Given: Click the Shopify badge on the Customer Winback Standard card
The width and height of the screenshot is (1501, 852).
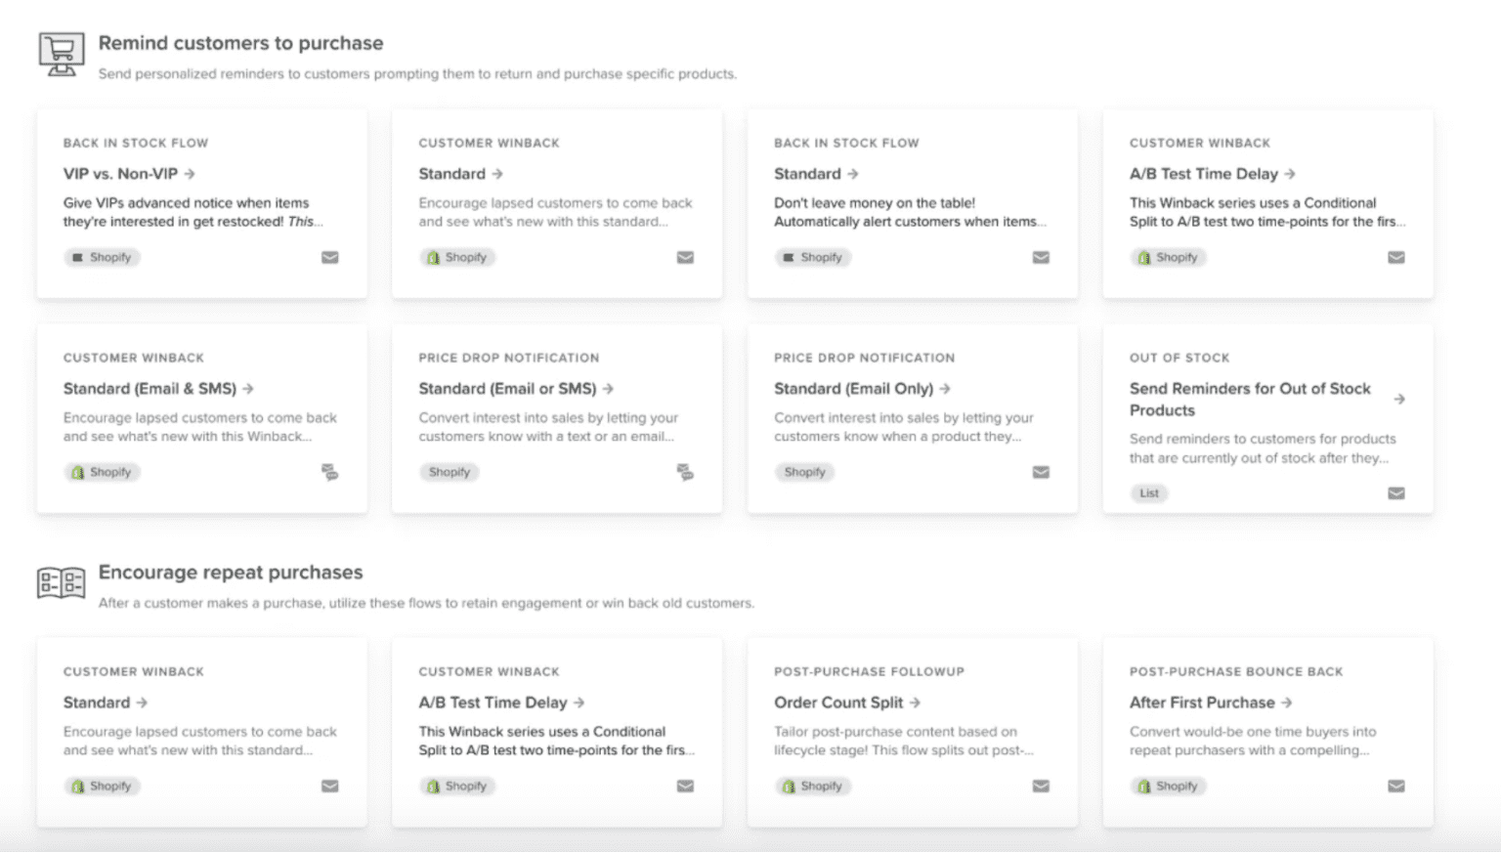Looking at the screenshot, I should pos(457,257).
